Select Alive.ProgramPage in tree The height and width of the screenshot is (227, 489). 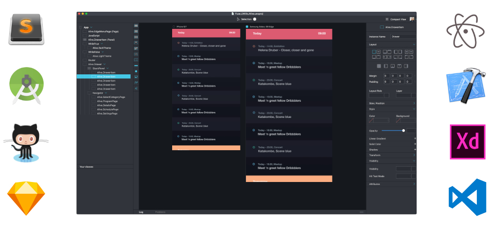[107, 101]
